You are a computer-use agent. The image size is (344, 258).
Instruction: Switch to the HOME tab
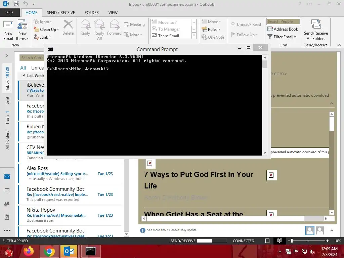tap(31, 12)
